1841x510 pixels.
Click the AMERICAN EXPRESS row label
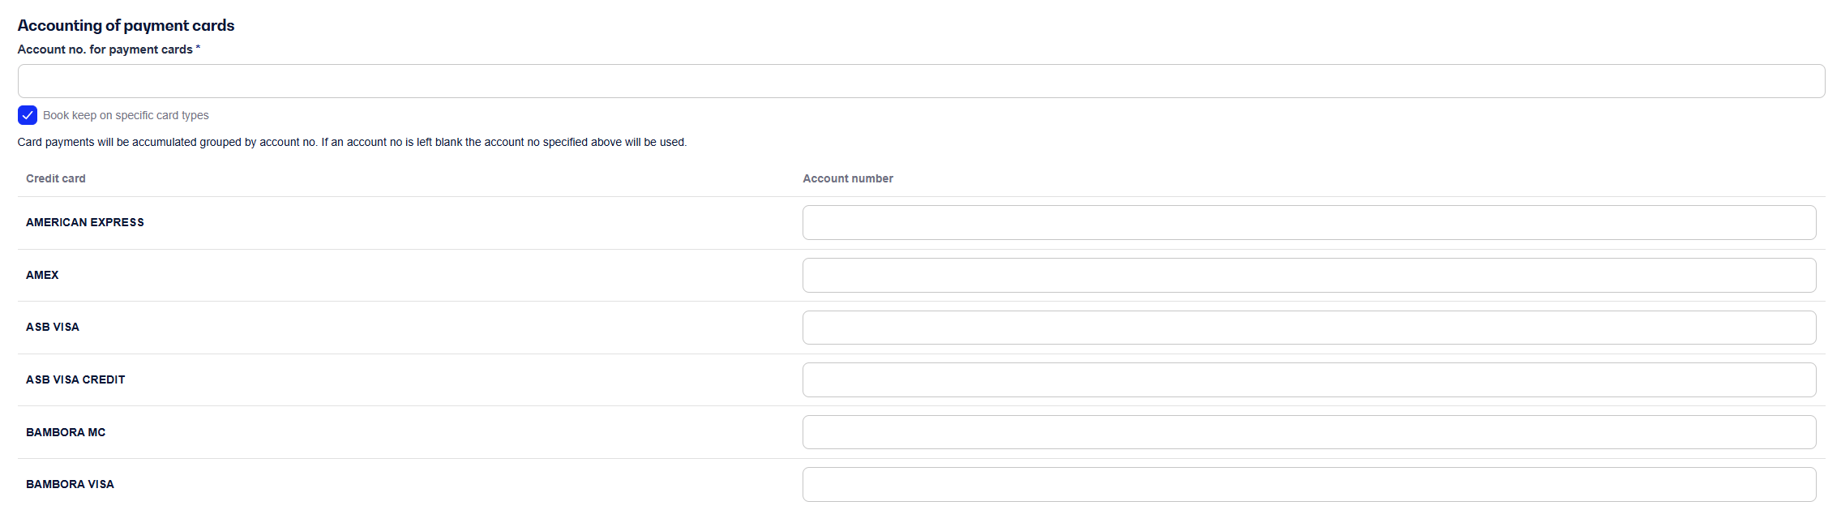click(x=85, y=222)
